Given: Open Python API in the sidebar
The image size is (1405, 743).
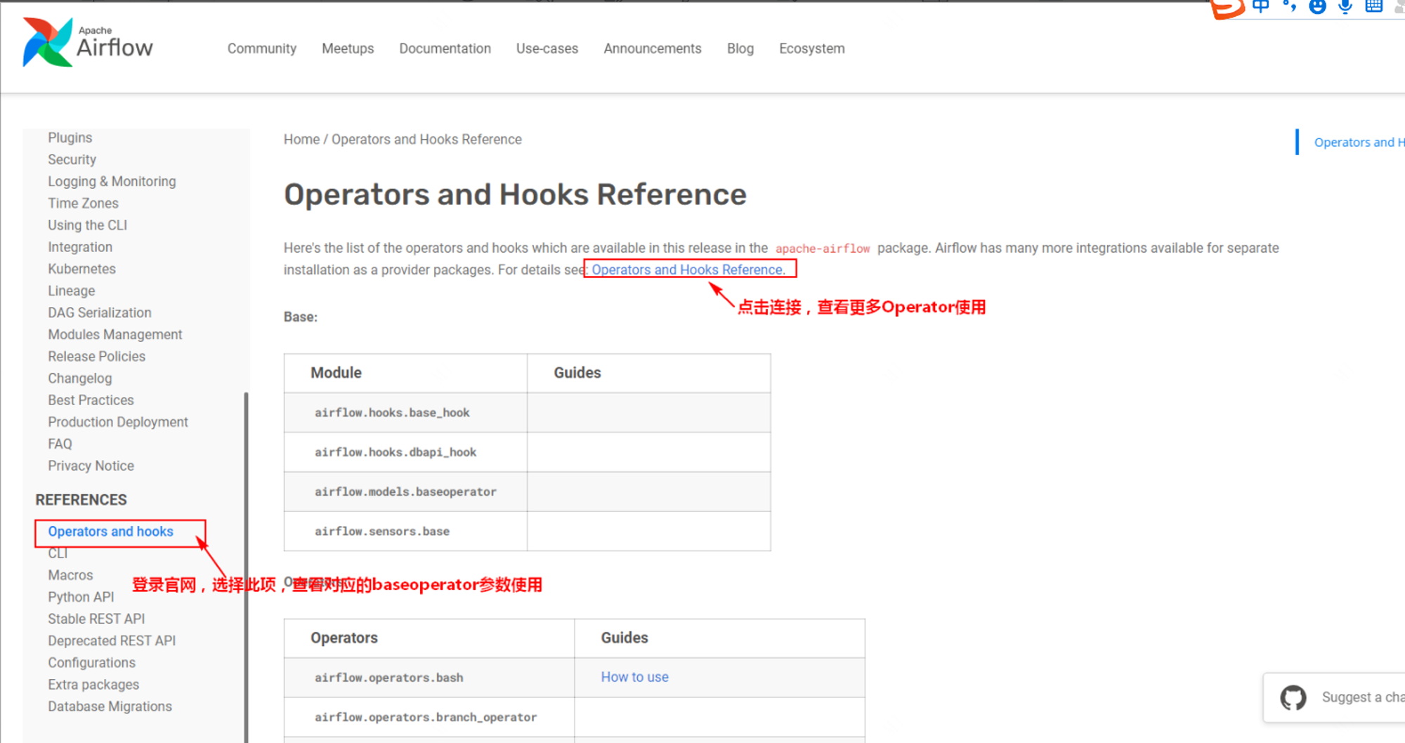Looking at the screenshot, I should point(81,597).
